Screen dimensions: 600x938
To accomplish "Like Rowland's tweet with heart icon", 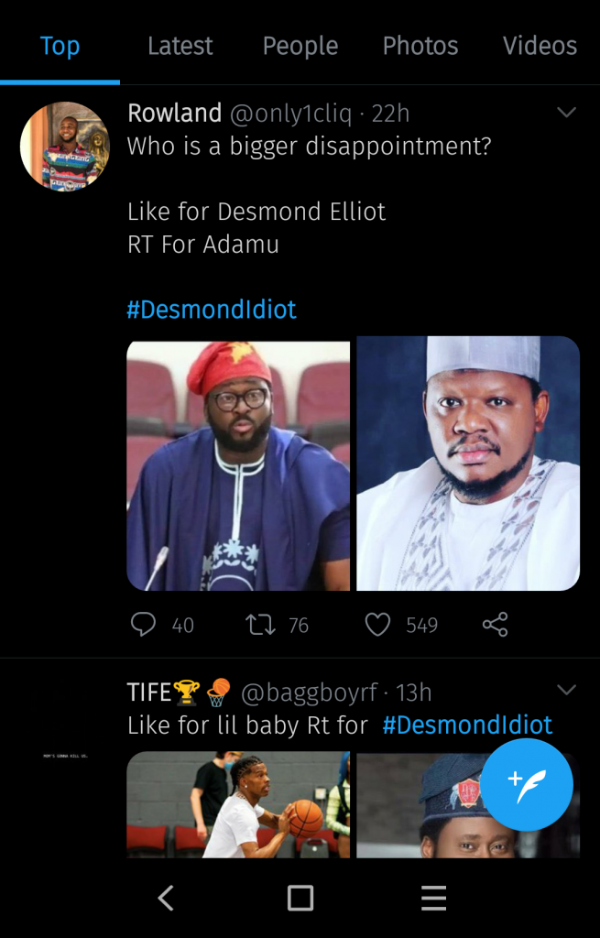I will pos(377,625).
